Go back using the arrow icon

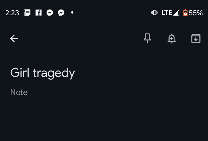point(14,38)
